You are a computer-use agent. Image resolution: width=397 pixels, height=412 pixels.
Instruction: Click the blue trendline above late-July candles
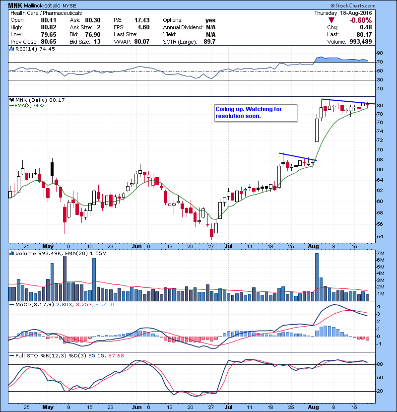tap(298, 156)
